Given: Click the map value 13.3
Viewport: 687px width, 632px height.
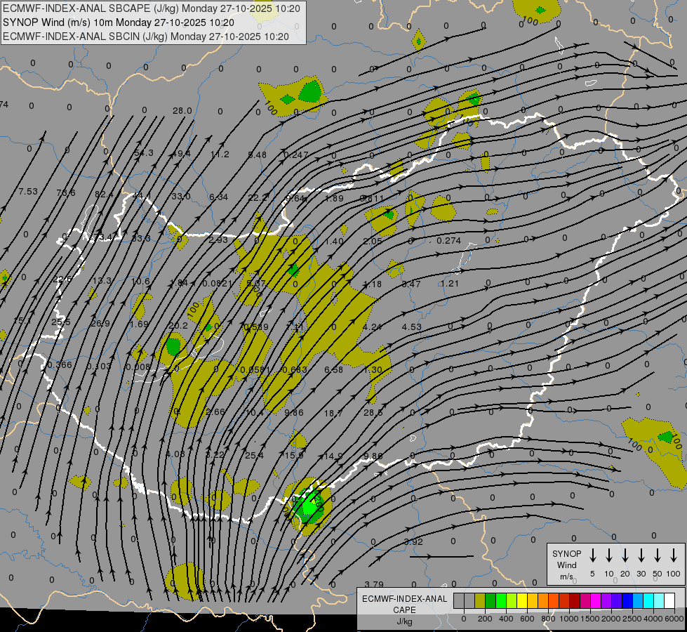Looking at the screenshot, I should coord(102,280).
